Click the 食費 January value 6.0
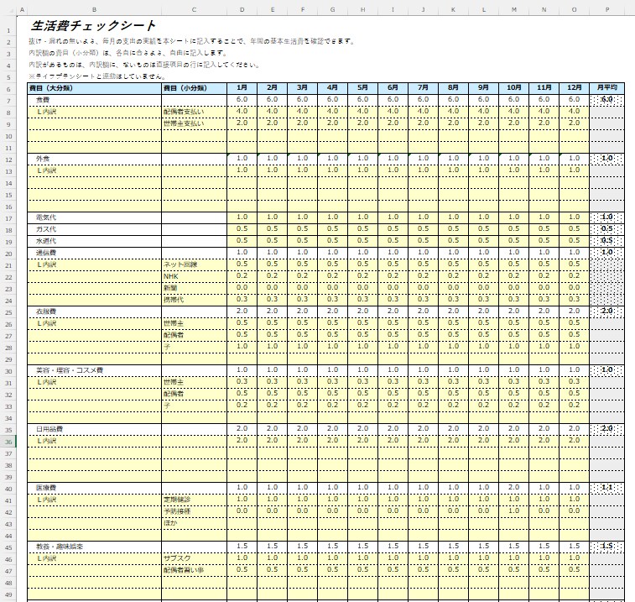 242,100
